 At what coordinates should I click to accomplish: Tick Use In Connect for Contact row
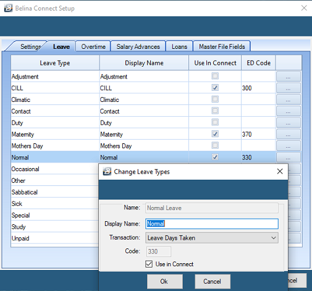tap(215, 111)
